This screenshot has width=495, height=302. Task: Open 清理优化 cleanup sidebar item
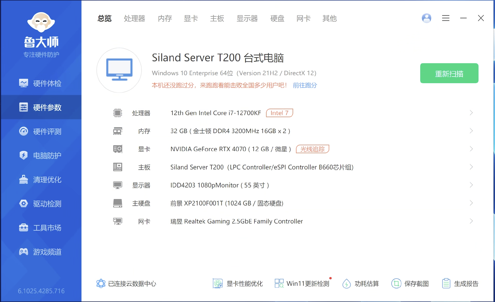pyautogui.click(x=41, y=179)
